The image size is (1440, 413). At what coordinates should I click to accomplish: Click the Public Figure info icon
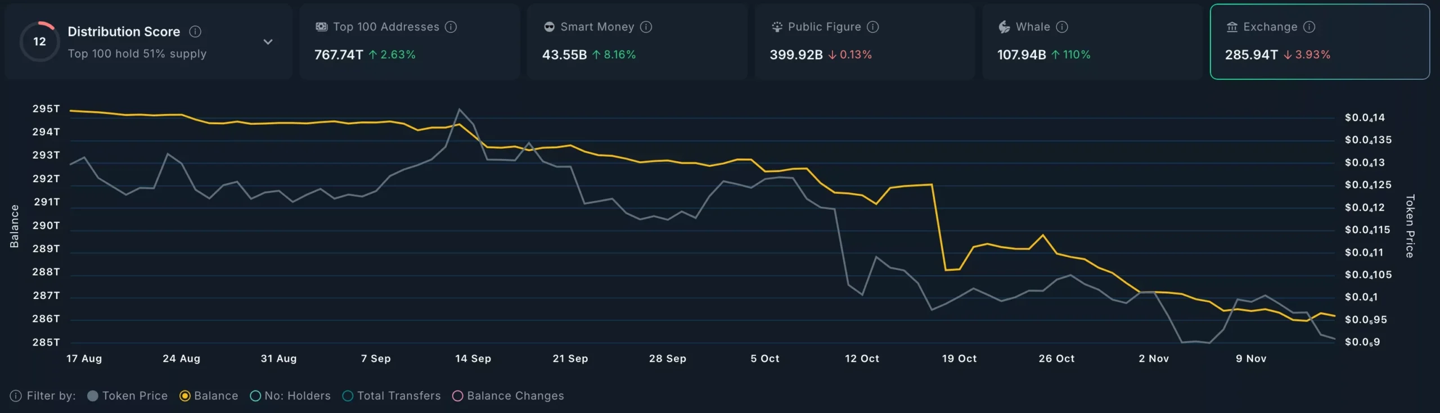point(872,27)
